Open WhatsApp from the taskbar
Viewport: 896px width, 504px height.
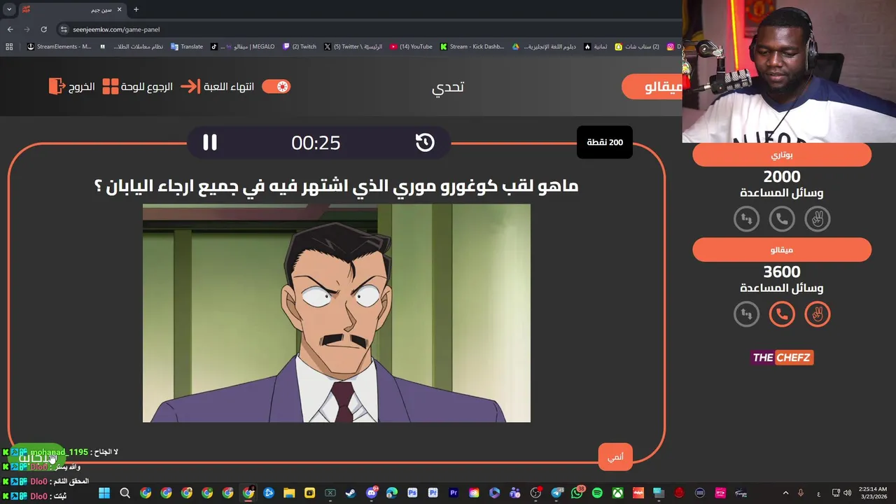point(577,493)
